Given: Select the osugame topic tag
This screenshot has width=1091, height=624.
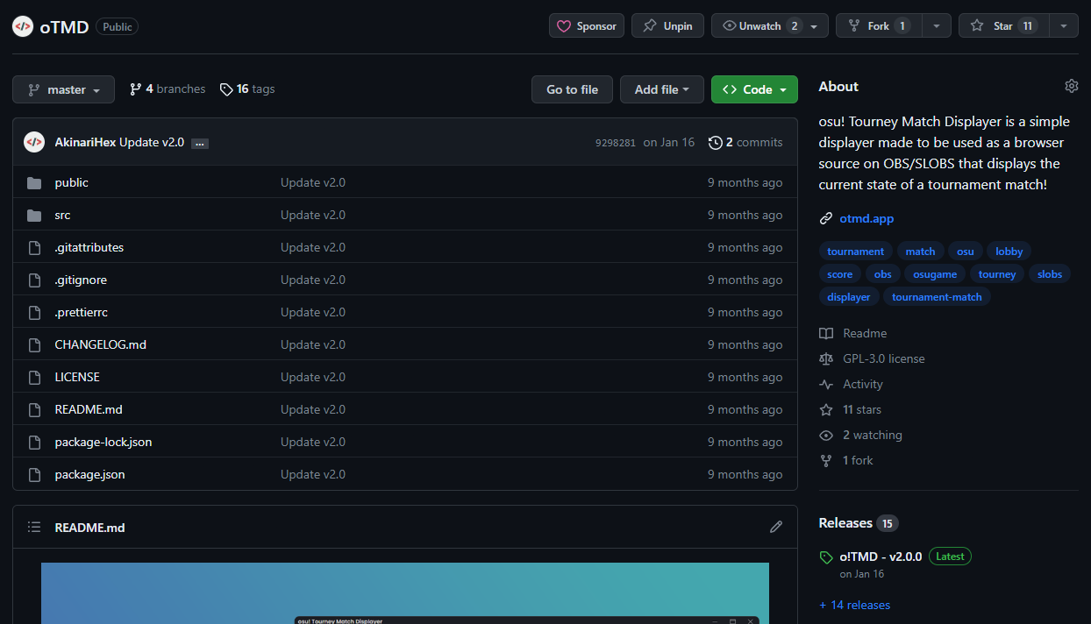Looking at the screenshot, I should click(935, 274).
